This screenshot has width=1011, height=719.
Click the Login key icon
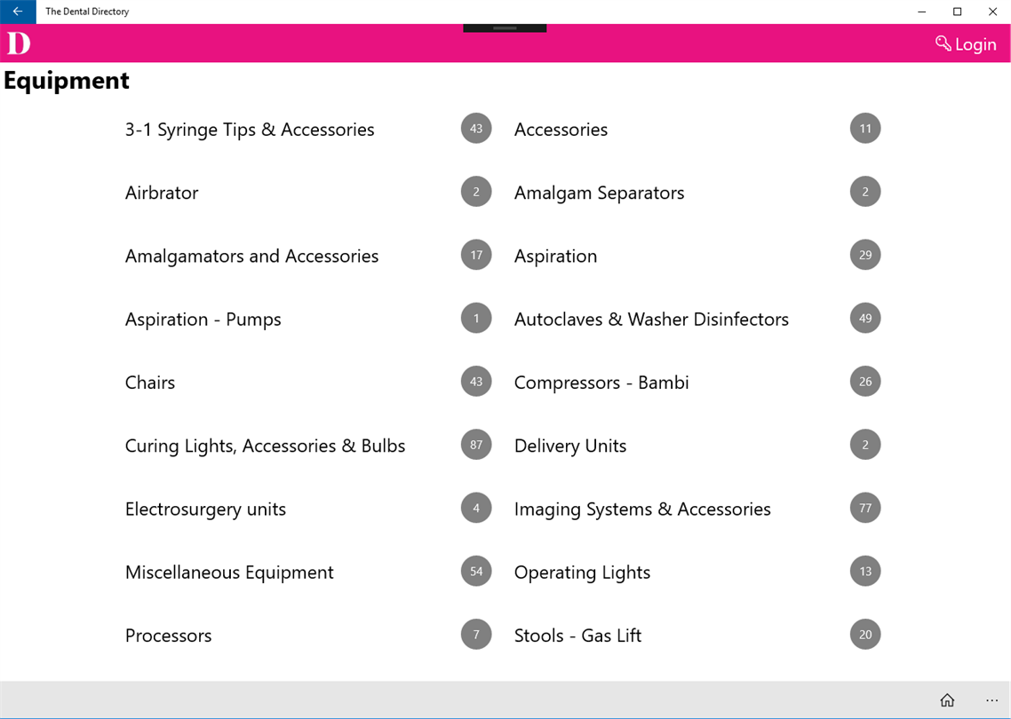point(943,43)
